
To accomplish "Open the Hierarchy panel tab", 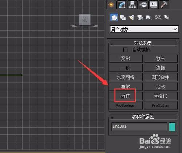I will pos(132,5).
